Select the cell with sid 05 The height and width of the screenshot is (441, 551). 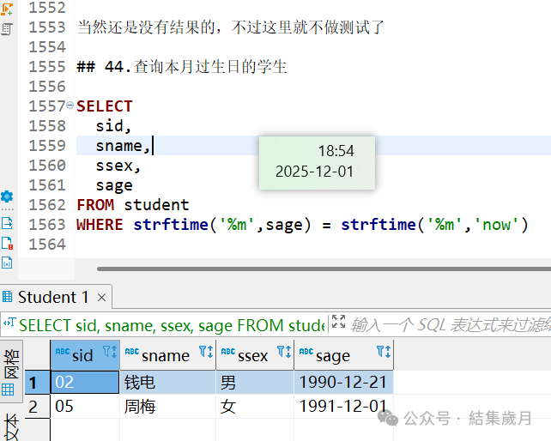[x=85, y=406]
